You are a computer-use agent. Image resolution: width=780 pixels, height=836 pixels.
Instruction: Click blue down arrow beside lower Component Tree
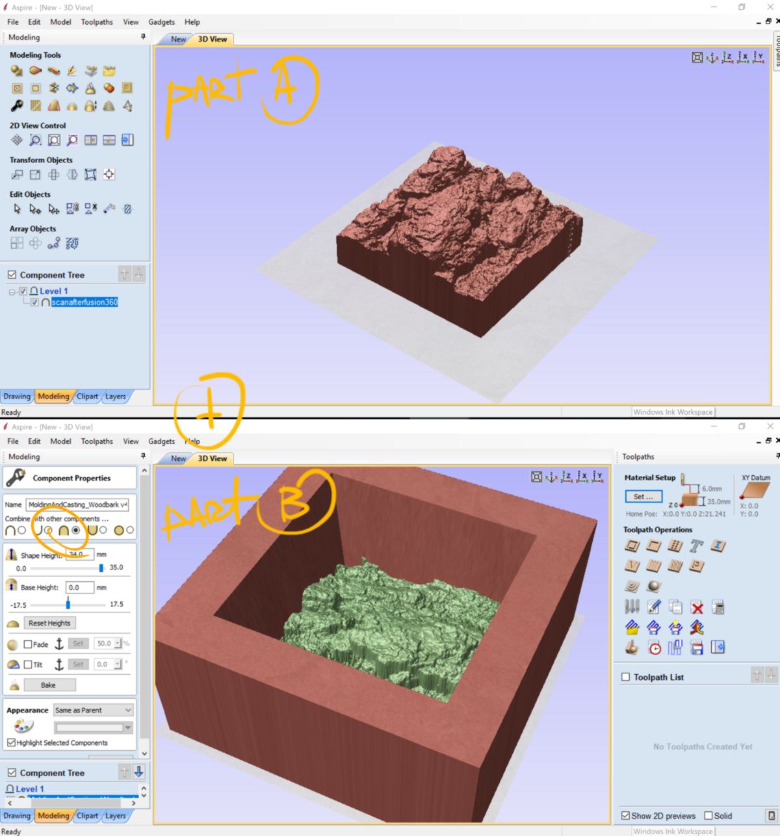(138, 772)
